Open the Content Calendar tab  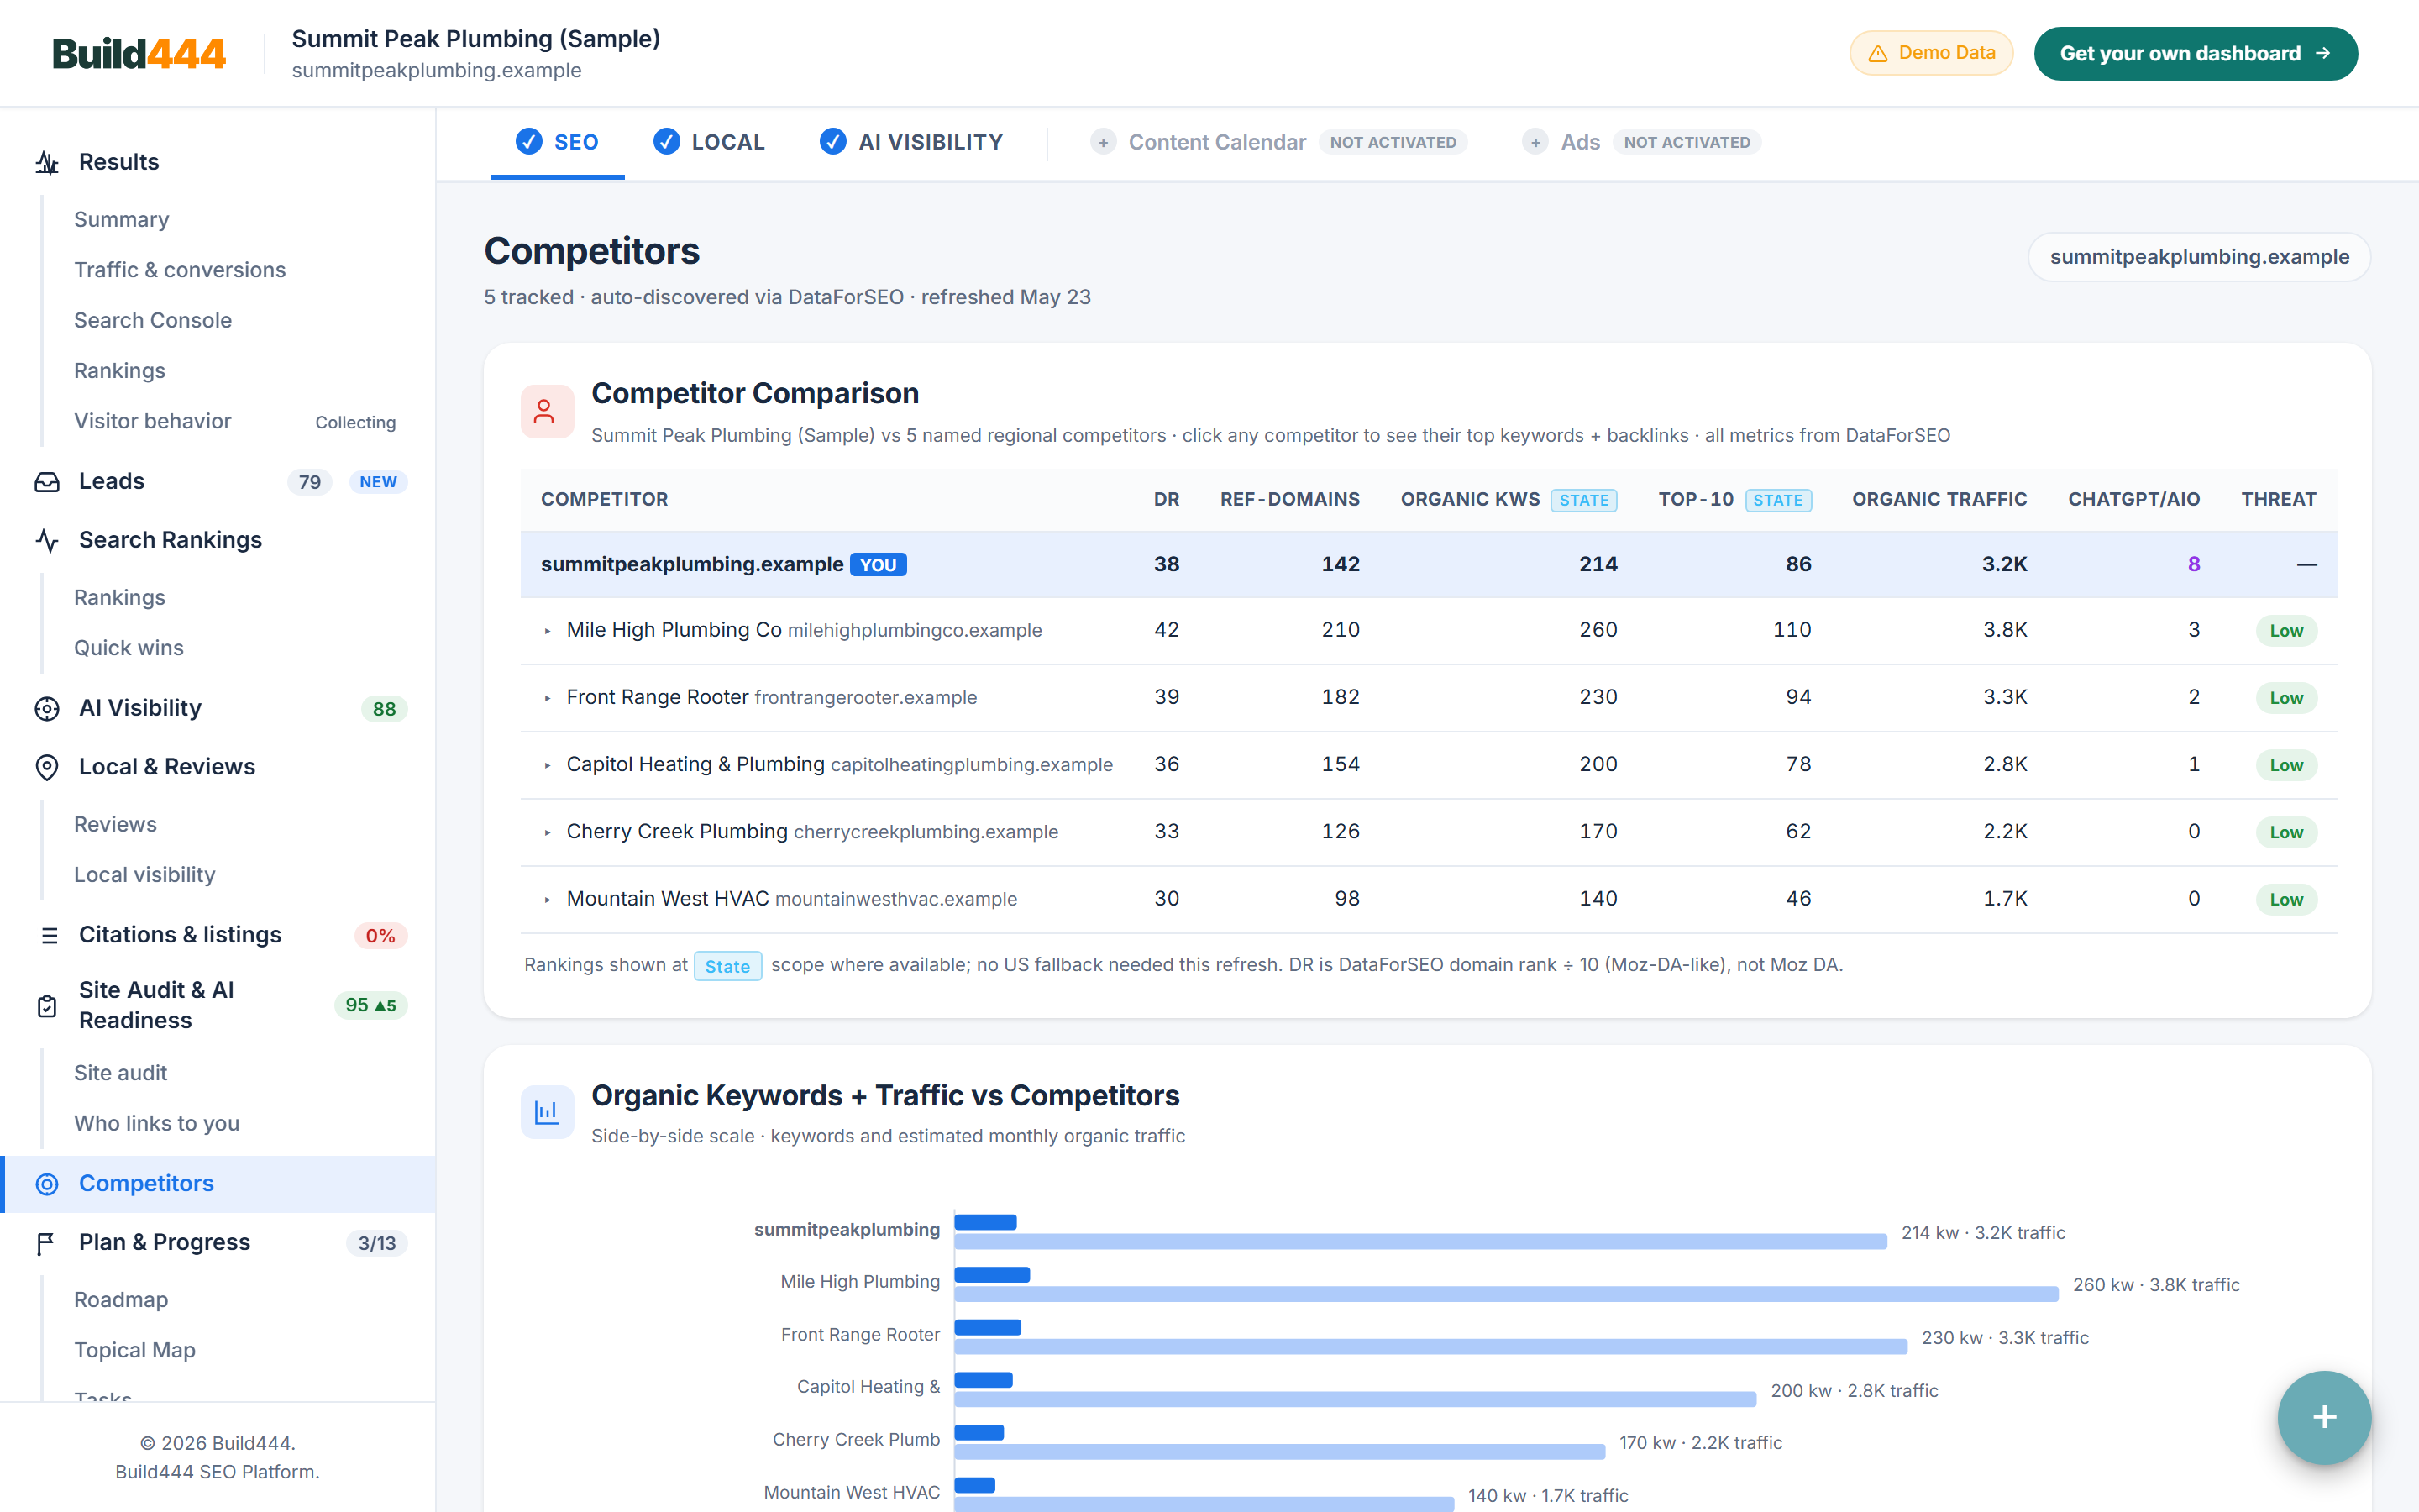[1278, 143]
